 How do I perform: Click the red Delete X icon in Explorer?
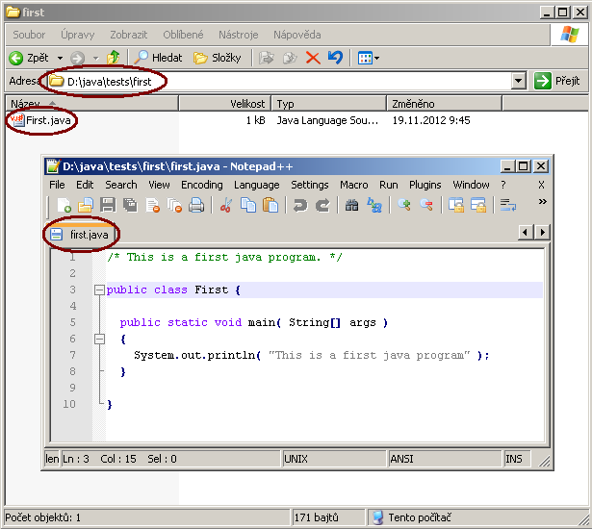[x=313, y=58]
